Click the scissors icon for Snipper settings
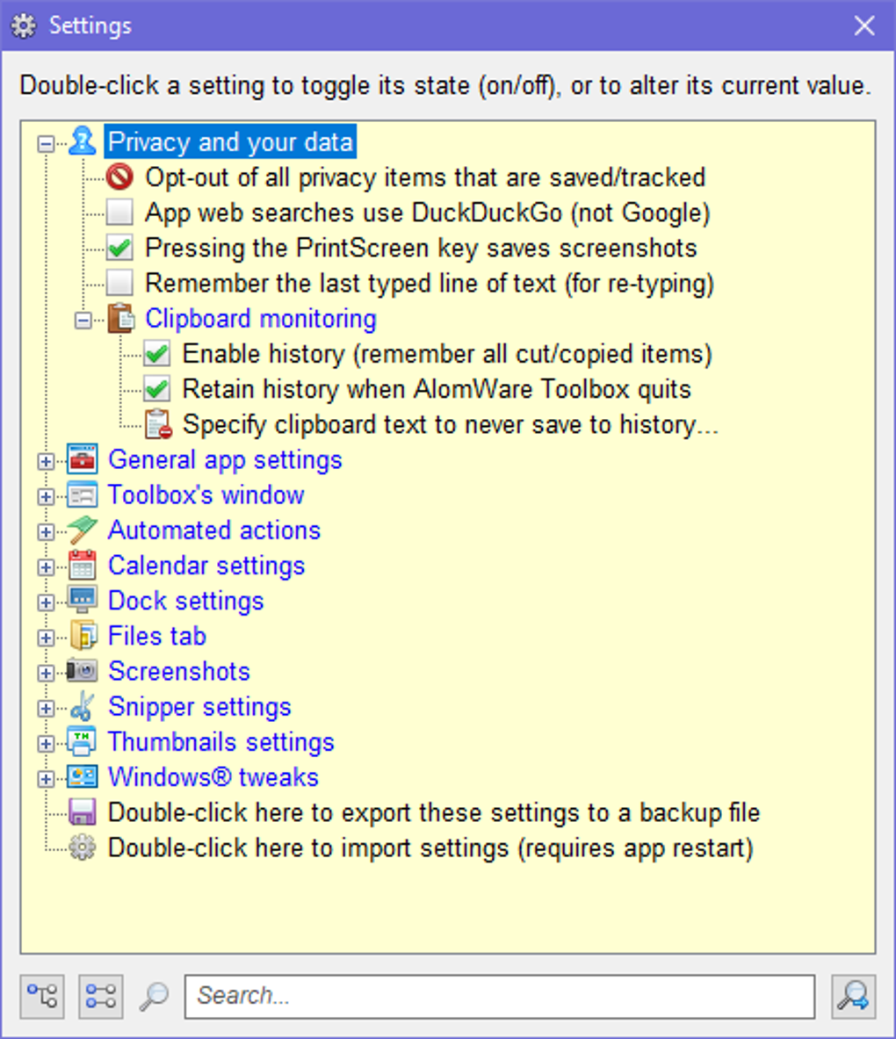The width and height of the screenshot is (896, 1039). [x=83, y=705]
